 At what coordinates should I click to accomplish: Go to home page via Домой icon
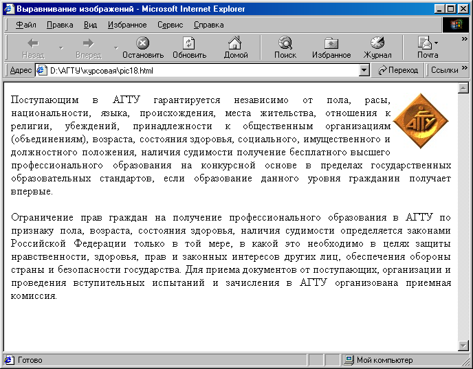coord(235,43)
